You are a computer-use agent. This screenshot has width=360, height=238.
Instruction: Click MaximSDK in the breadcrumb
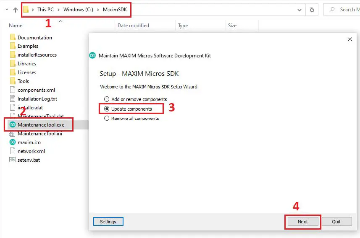coord(115,10)
